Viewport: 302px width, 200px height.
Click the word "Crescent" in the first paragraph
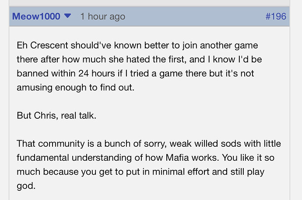(49, 45)
